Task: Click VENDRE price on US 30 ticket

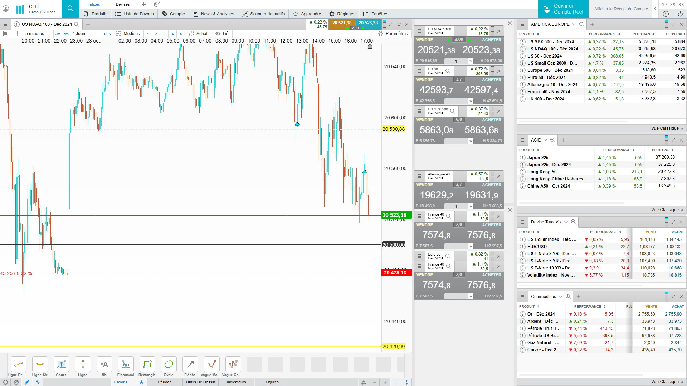Action: 436,90
